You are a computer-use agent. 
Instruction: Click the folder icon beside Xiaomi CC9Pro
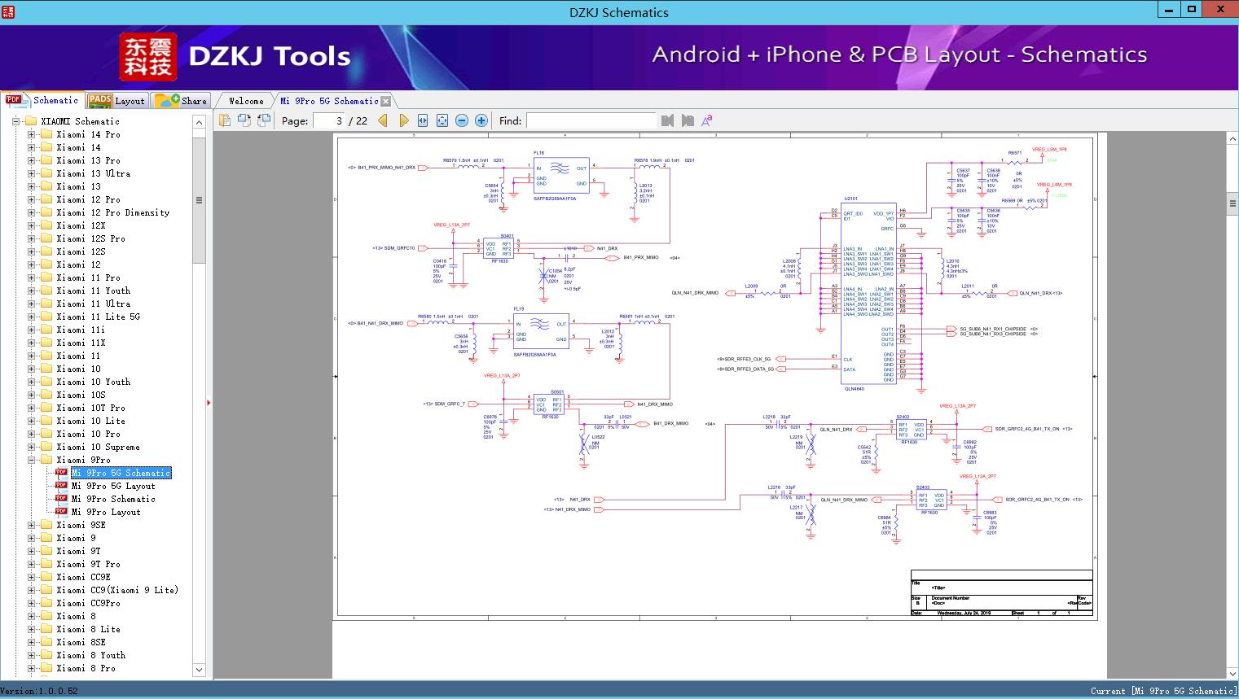pos(46,603)
